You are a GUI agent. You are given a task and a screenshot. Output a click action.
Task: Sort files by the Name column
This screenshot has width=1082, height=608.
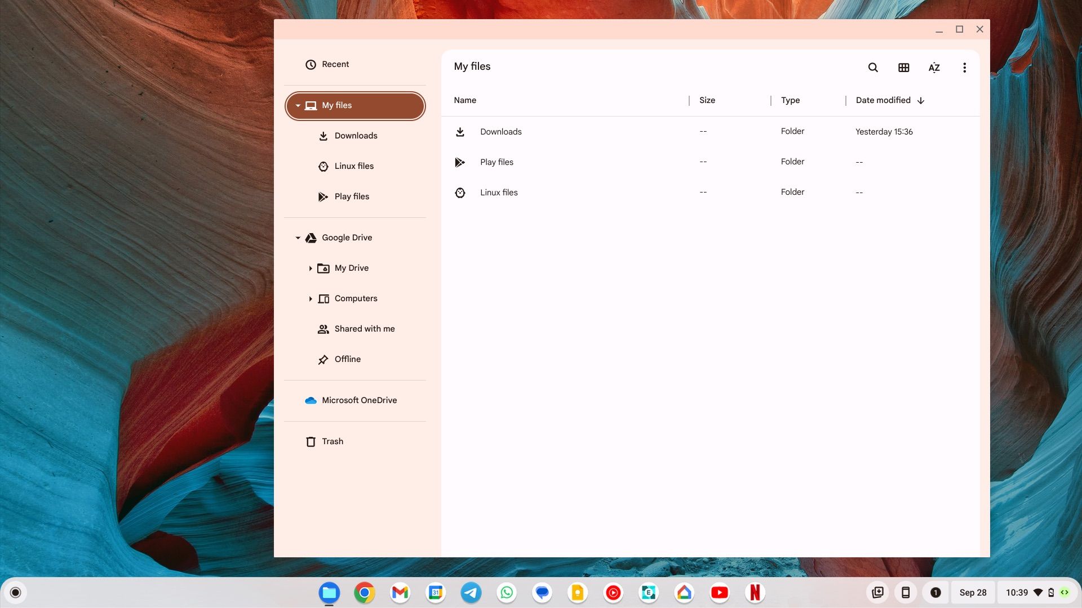point(465,100)
